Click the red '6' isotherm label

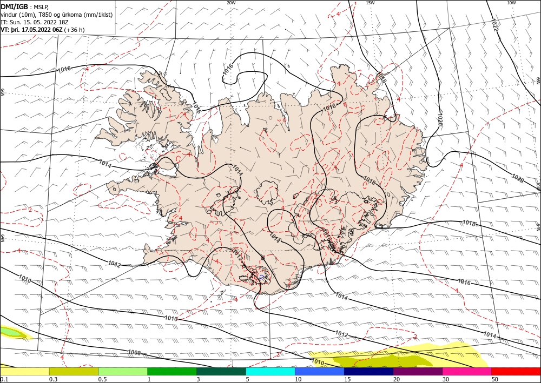click(x=345, y=104)
